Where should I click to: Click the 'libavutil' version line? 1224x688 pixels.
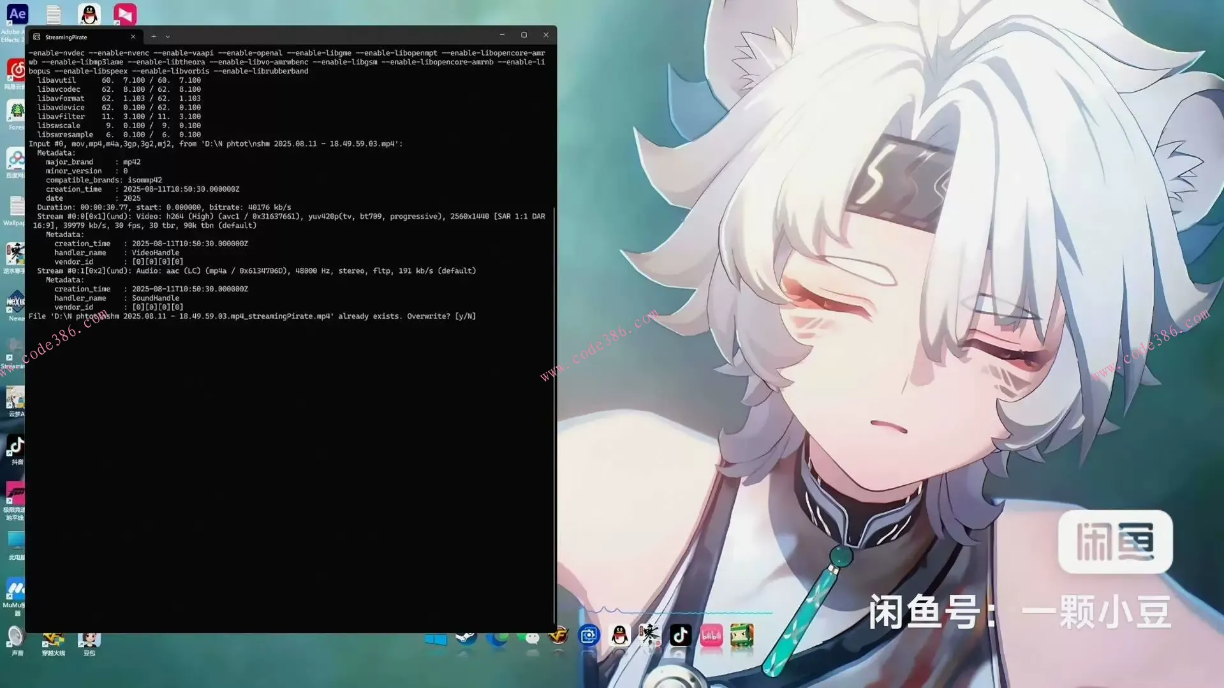tap(119, 80)
